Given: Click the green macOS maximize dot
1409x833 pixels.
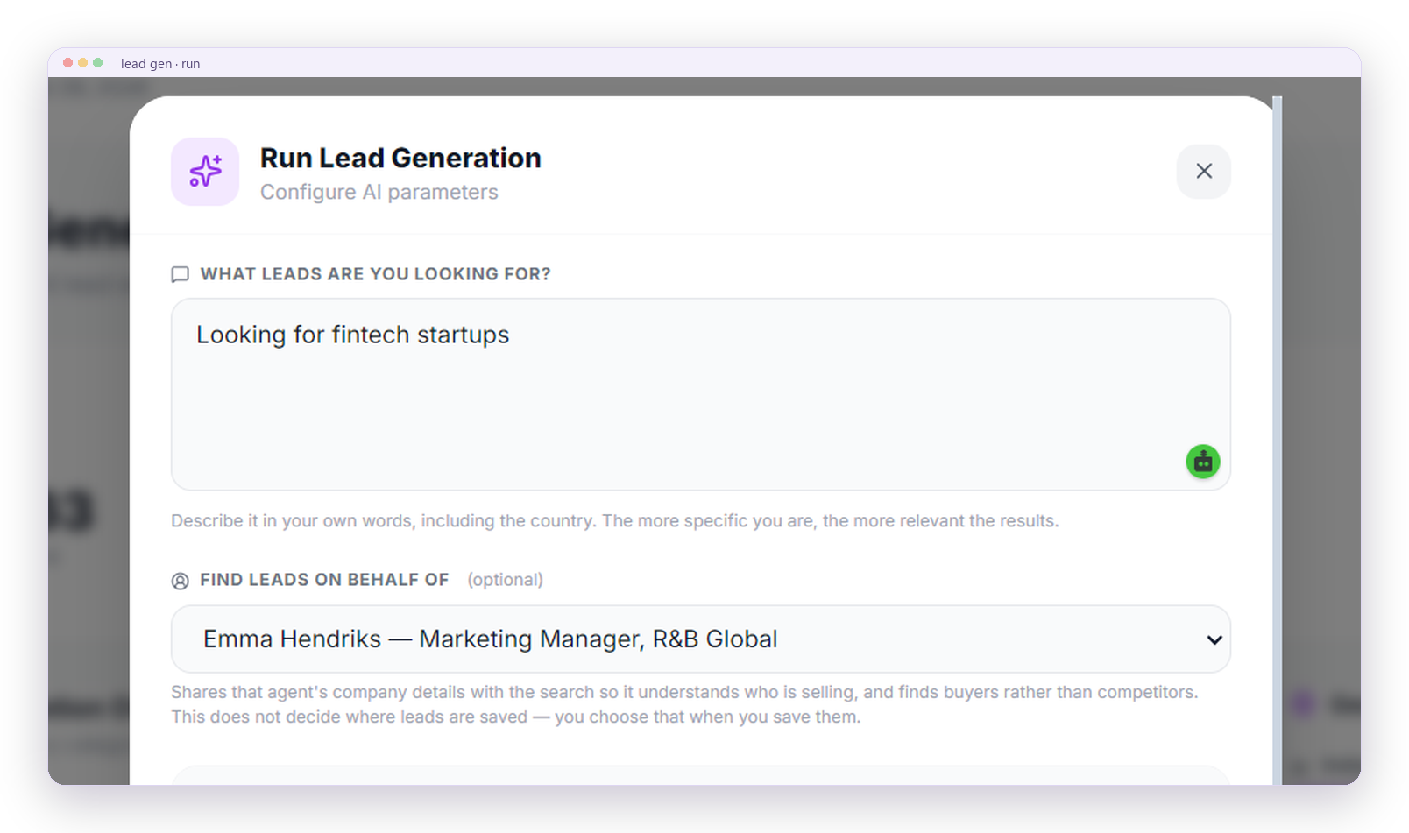Looking at the screenshot, I should (97, 63).
